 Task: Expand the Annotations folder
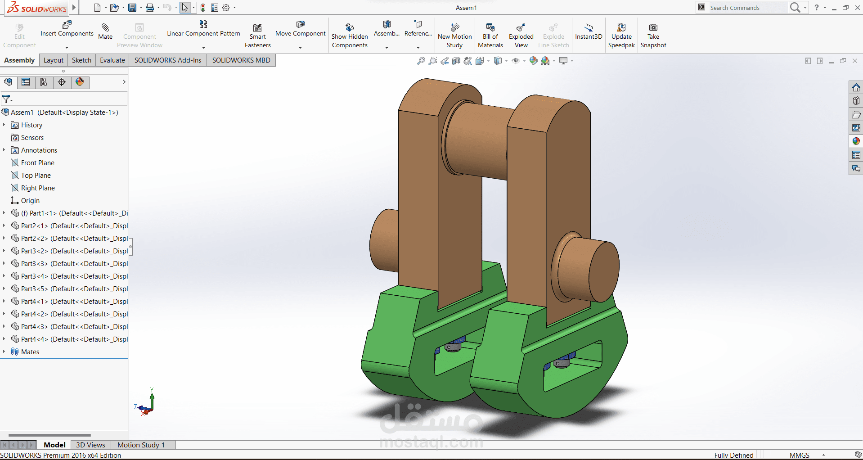[4, 150]
